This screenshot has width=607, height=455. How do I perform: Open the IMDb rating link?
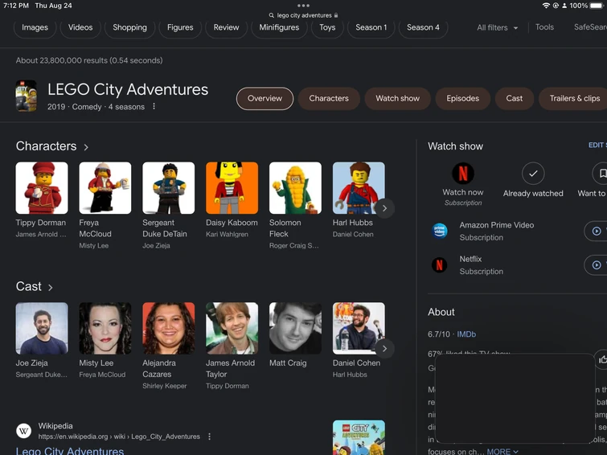tap(466, 334)
